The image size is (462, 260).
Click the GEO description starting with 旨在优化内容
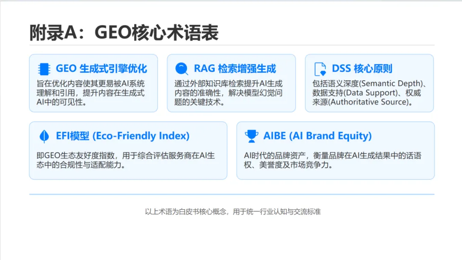pos(91,93)
